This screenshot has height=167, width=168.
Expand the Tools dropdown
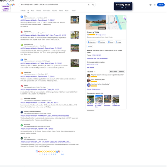(74, 11)
